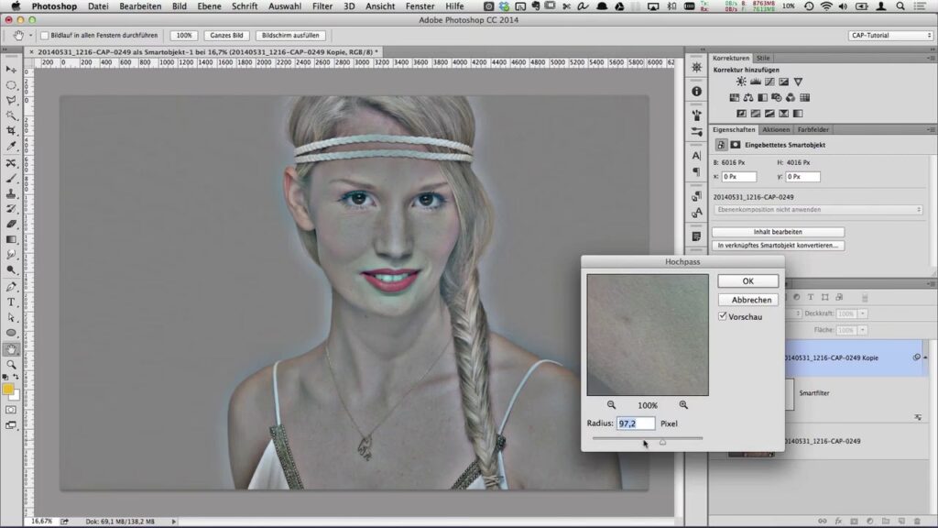
Task: Click zoom-out magnifier in Hochpass preview
Action: pos(611,405)
